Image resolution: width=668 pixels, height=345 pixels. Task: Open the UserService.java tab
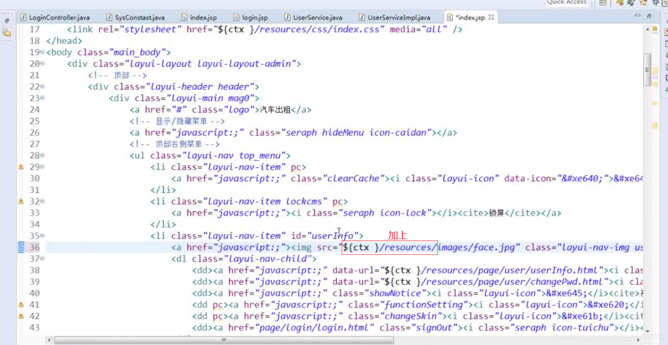(313, 18)
